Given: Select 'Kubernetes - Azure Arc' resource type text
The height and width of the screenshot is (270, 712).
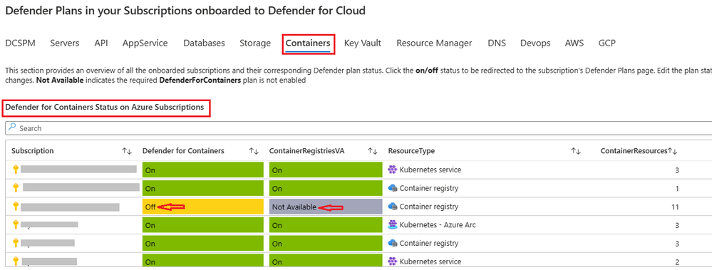Looking at the screenshot, I should (438, 224).
